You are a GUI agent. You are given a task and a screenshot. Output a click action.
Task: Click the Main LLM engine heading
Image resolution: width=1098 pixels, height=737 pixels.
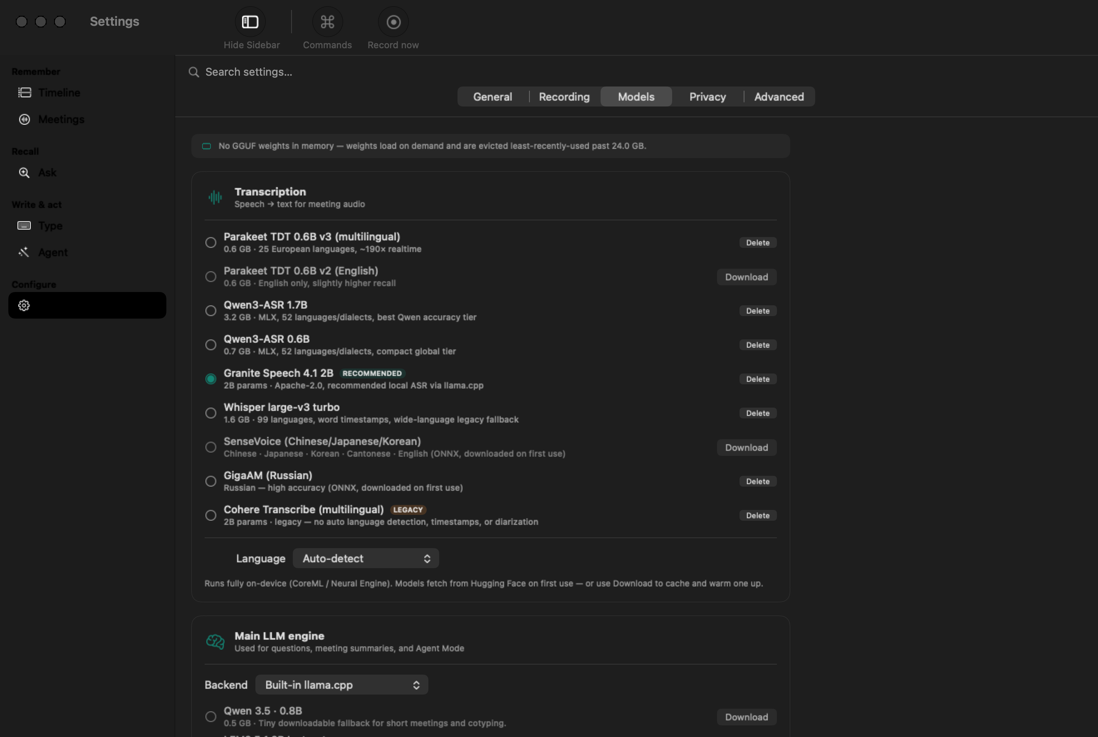pyautogui.click(x=279, y=636)
